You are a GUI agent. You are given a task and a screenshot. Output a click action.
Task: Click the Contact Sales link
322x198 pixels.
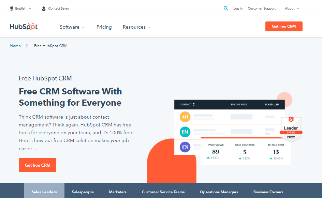[59, 9]
